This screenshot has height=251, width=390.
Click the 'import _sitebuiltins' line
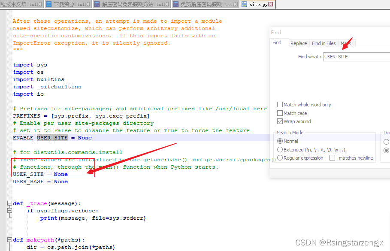47,87
